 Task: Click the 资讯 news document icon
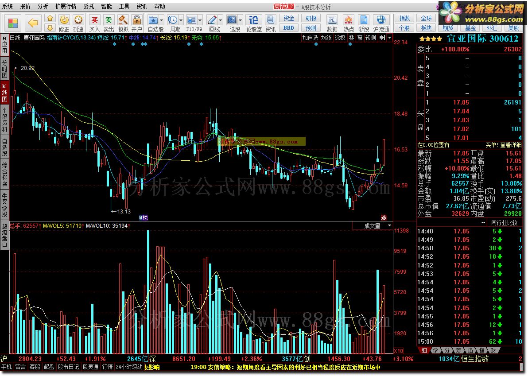[x=270, y=20]
